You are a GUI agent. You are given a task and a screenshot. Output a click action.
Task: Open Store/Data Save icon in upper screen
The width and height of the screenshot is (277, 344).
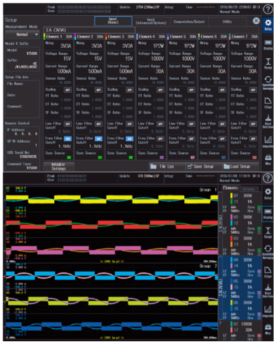coord(268,121)
